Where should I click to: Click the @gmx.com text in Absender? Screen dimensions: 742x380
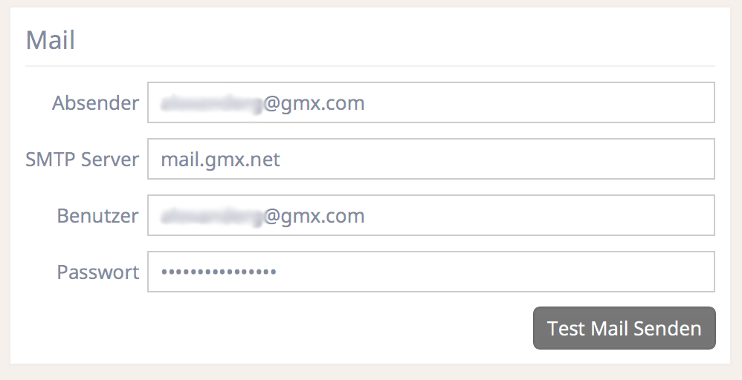tap(314, 103)
